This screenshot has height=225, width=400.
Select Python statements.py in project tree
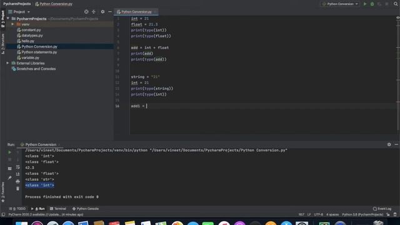(39, 52)
